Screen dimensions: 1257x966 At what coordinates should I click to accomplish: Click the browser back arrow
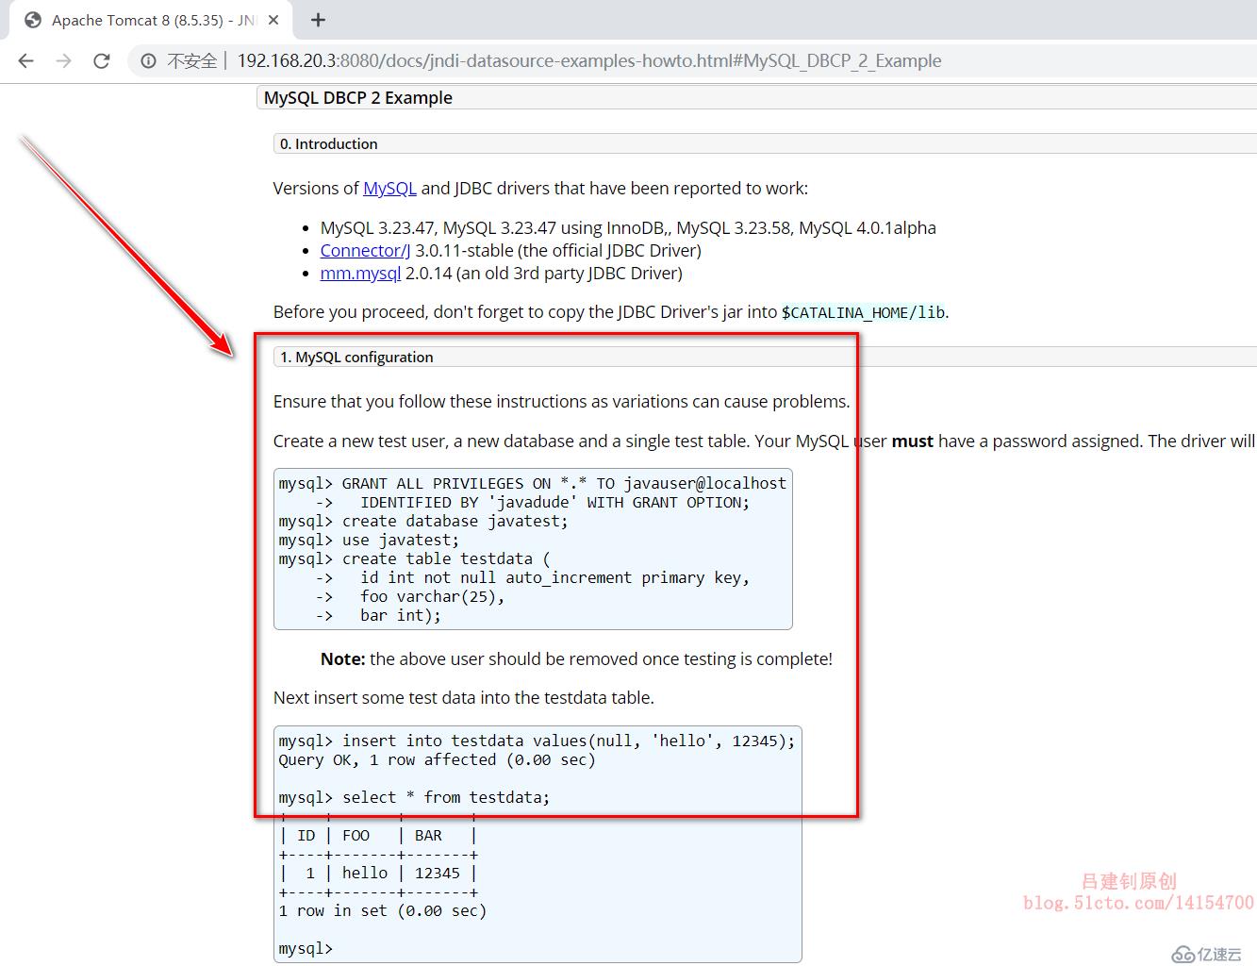pos(25,60)
